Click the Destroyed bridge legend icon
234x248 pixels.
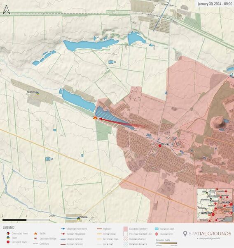36,238
